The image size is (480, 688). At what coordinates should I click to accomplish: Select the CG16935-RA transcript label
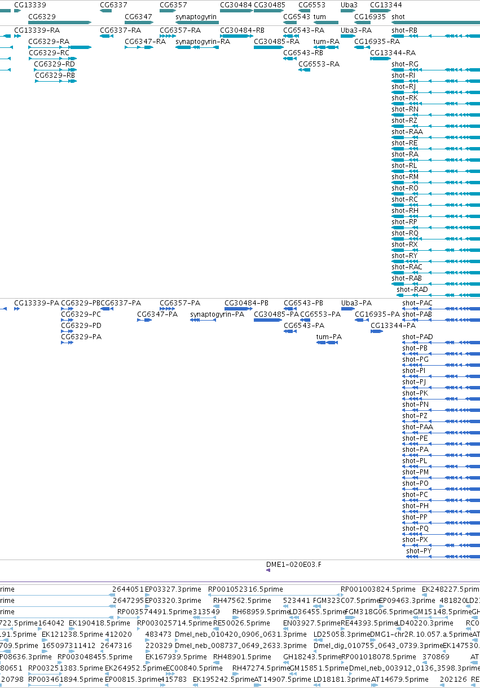pyautogui.click(x=377, y=42)
